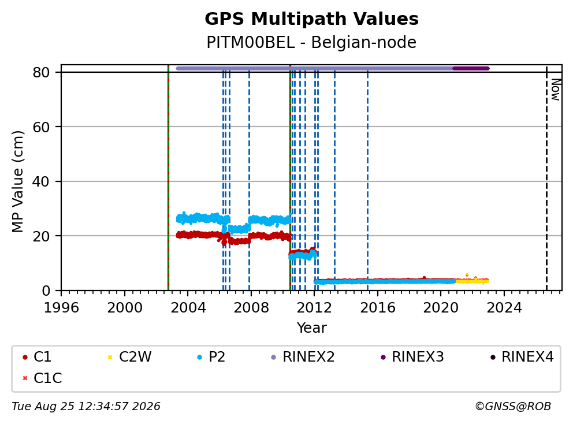
Task: Click the ©GNSS@ROB copyright text
Action: coord(513,407)
